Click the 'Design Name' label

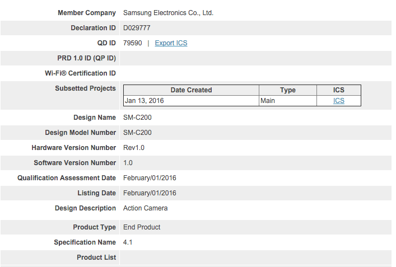coord(95,118)
